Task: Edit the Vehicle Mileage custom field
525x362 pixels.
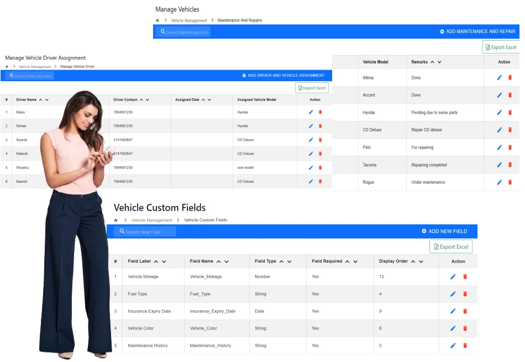Action: tap(453, 276)
